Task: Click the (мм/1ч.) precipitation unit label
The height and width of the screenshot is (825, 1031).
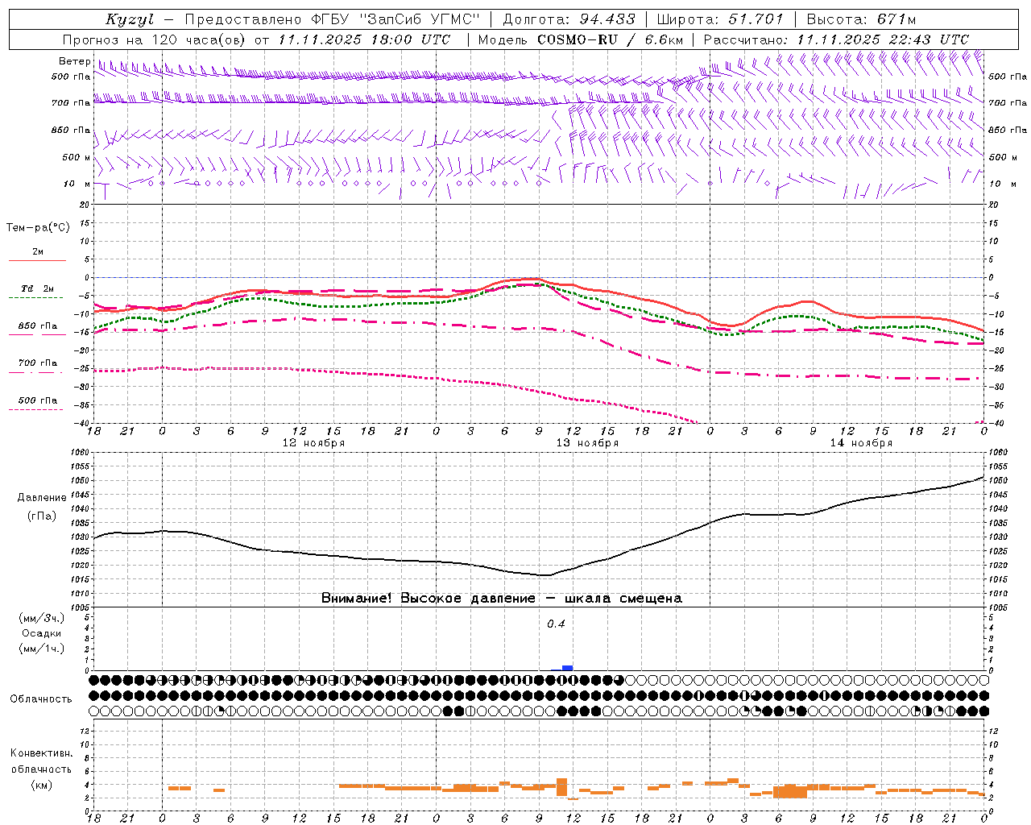Action: [x=42, y=649]
